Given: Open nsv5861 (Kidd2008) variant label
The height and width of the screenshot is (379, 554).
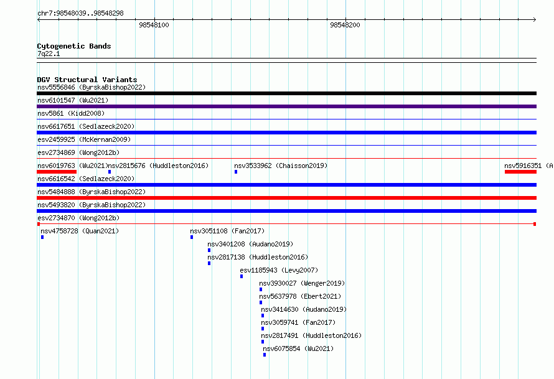Looking at the screenshot, I should [71, 113].
